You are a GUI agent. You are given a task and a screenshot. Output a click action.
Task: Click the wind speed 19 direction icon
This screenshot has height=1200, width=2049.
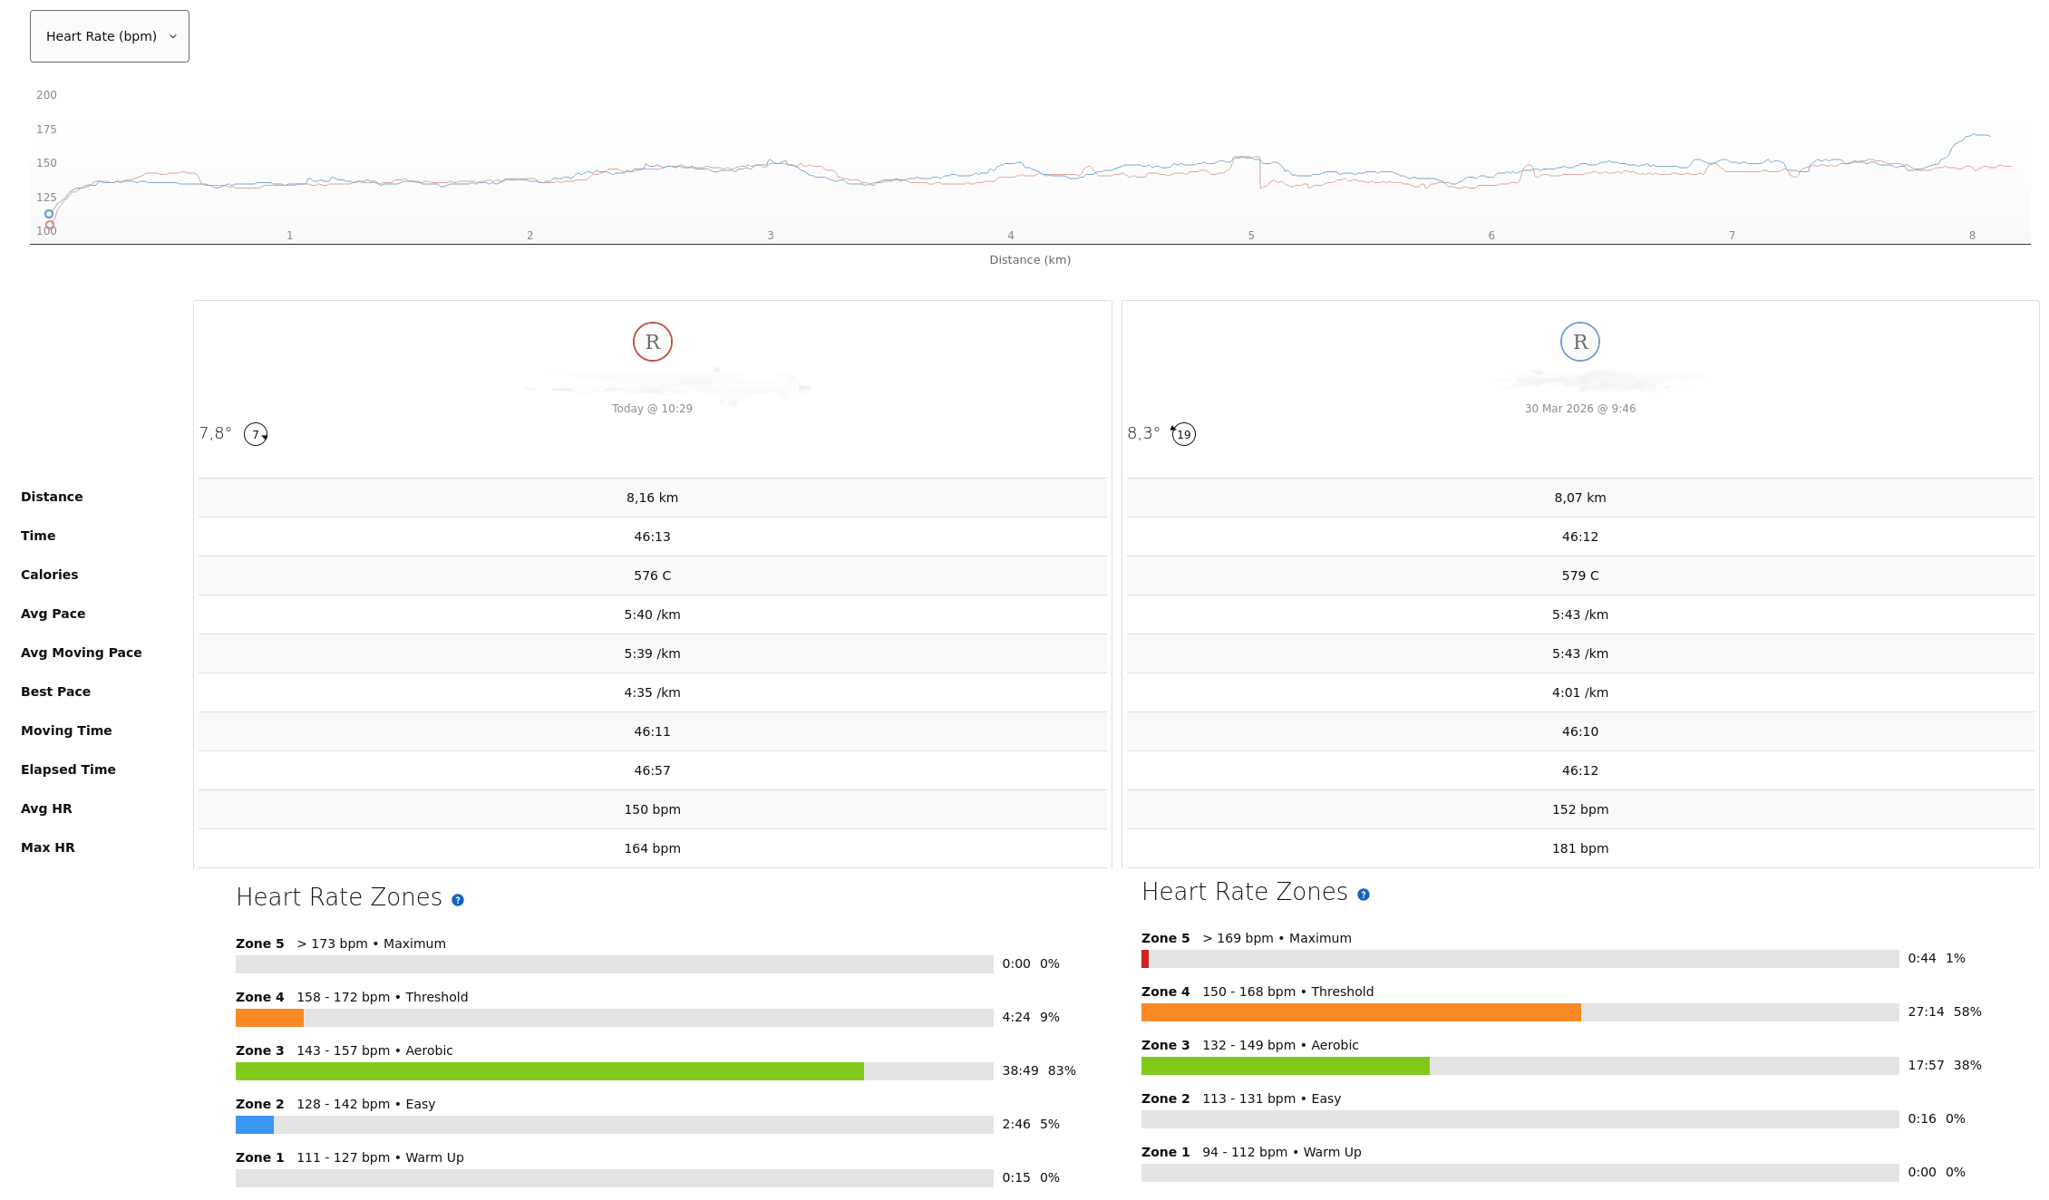pyautogui.click(x=1183, y=434)
